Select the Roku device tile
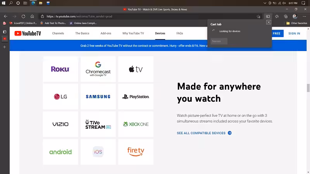The image size is (310, 174). pos(60,69)
